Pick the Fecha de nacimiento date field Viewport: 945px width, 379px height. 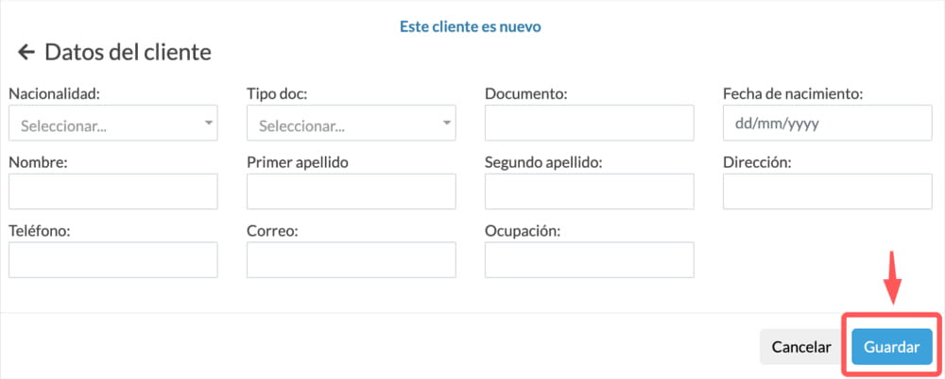[828, 124]
